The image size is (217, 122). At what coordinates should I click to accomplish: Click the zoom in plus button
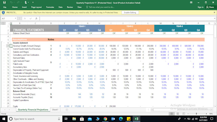pos(206,114)
